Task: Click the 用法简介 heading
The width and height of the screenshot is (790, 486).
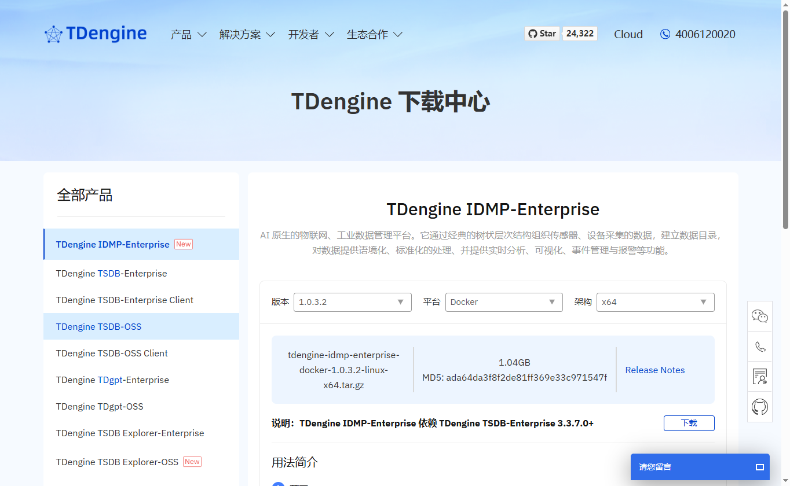Action: point(295,462)
